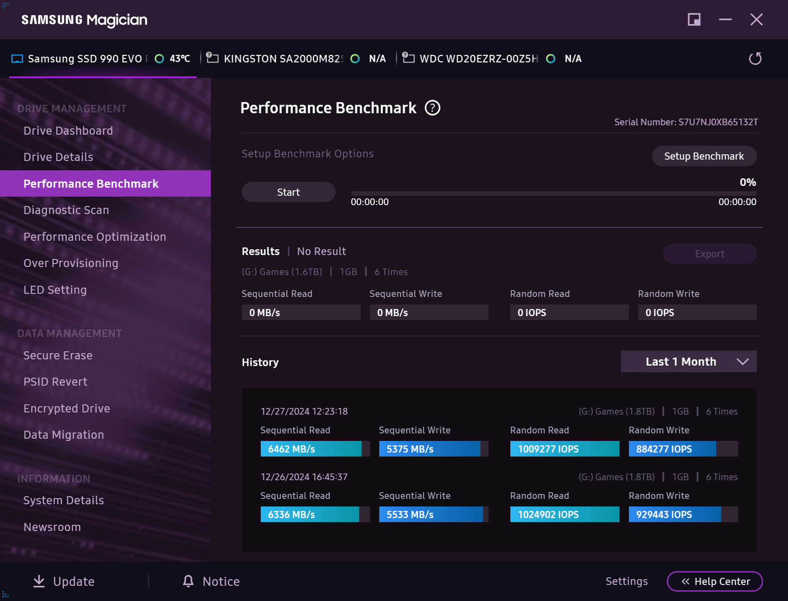Click the serial number S7U7NJ0XB65132T text

tap(718, 122)
